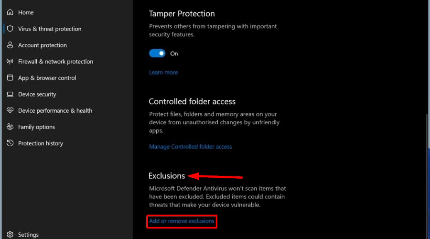Click the Device security chip icon
The width and height of the screenshot is (430, 239).
click(x=10, y=94)
